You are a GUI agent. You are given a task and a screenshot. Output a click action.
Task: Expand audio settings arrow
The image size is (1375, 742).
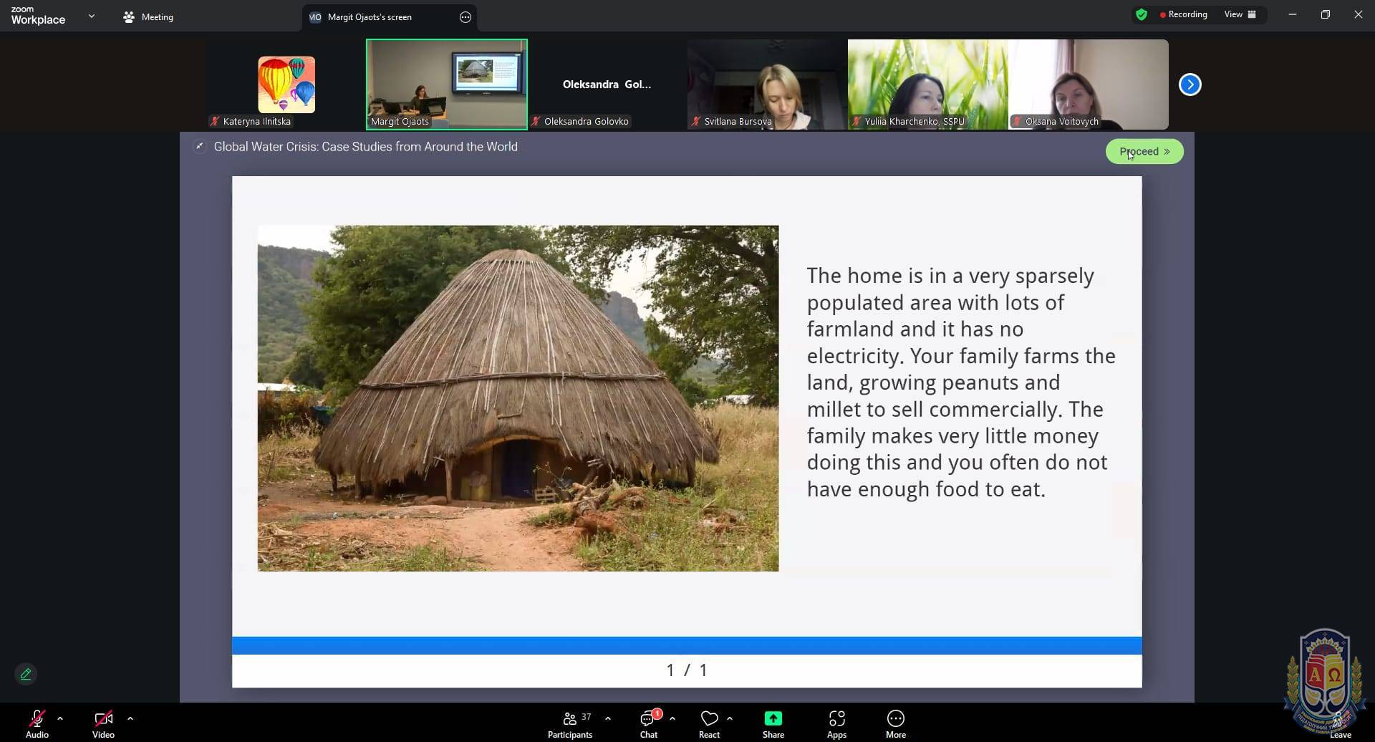(x=60, y=718)
